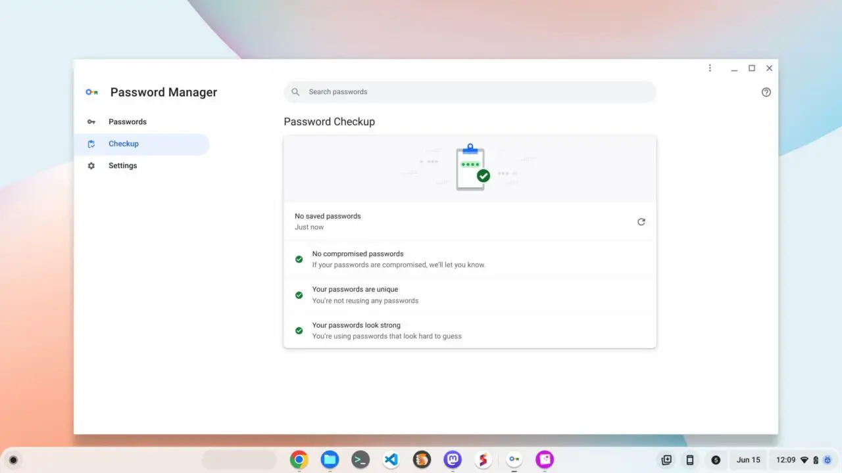Open Settings in the Password Manager sidebar

click(x=141, y=166)
